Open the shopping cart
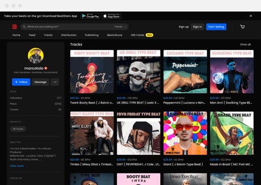 [242, 27]
